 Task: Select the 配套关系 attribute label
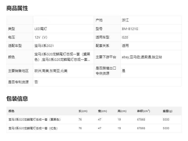102,46
